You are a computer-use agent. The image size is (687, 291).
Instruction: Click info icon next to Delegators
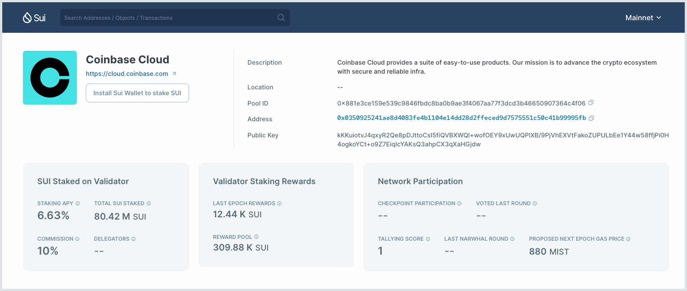133,239
